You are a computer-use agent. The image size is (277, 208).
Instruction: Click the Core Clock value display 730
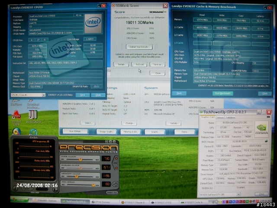pyautogui.click(x=106, y=159)
